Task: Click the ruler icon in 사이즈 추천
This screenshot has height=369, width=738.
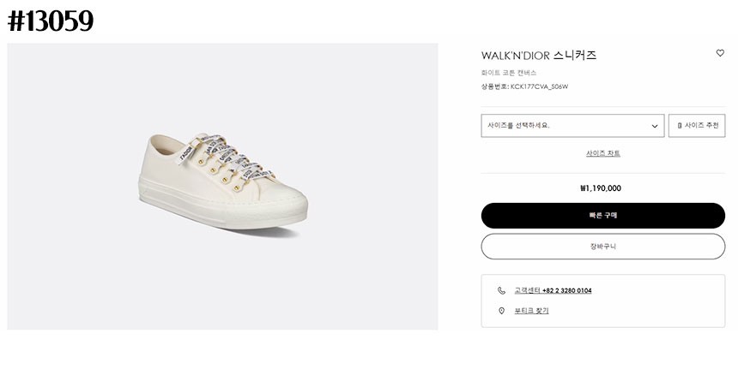Action: click(680, 126)
